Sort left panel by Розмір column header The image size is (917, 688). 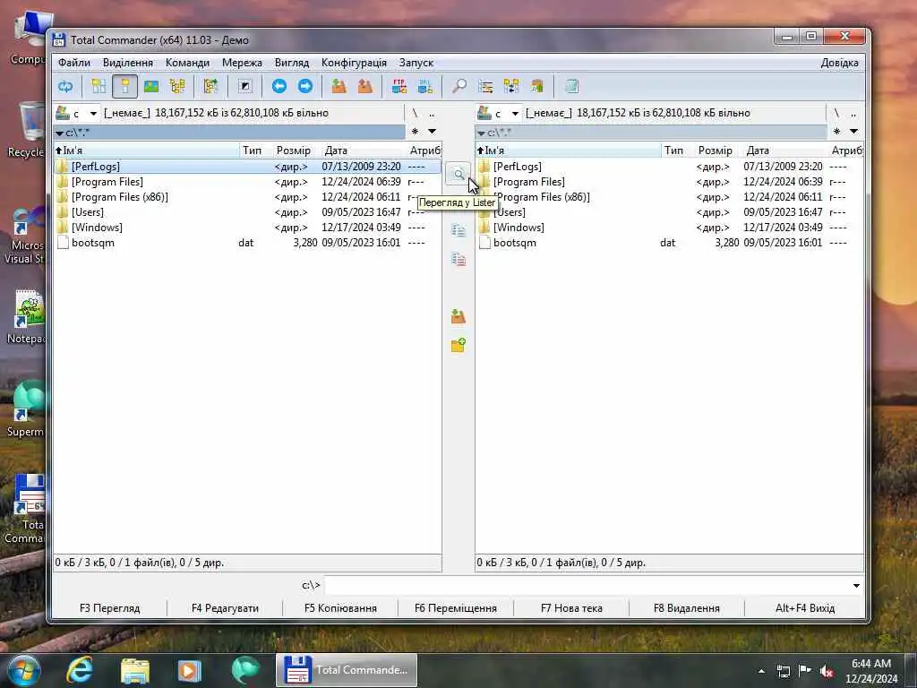[x=293, y=150]
